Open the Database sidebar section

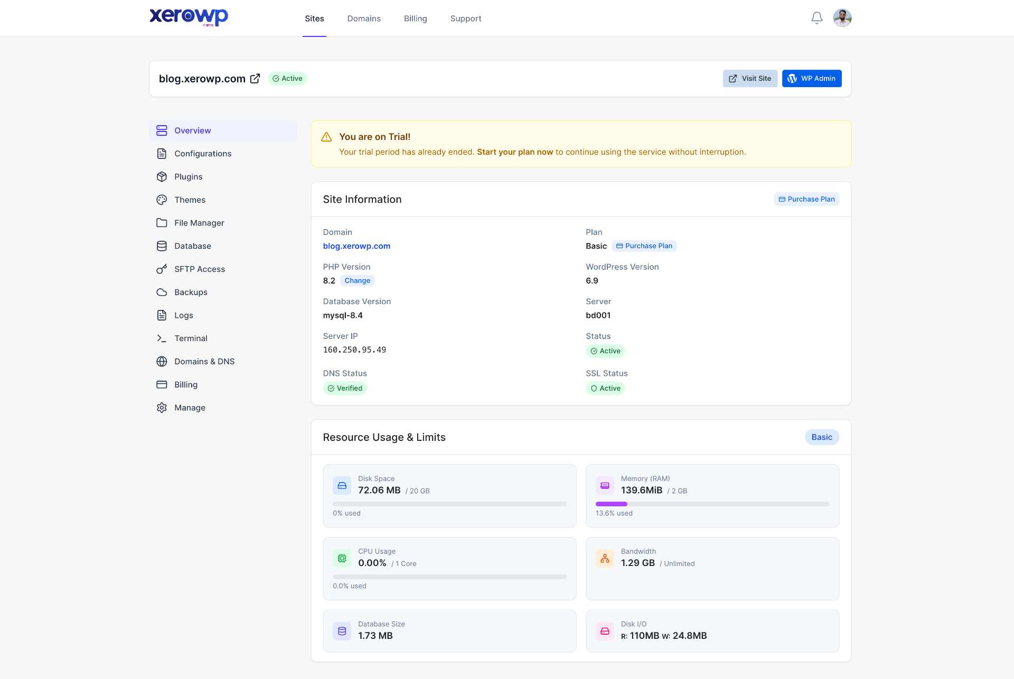pos(192,246)
